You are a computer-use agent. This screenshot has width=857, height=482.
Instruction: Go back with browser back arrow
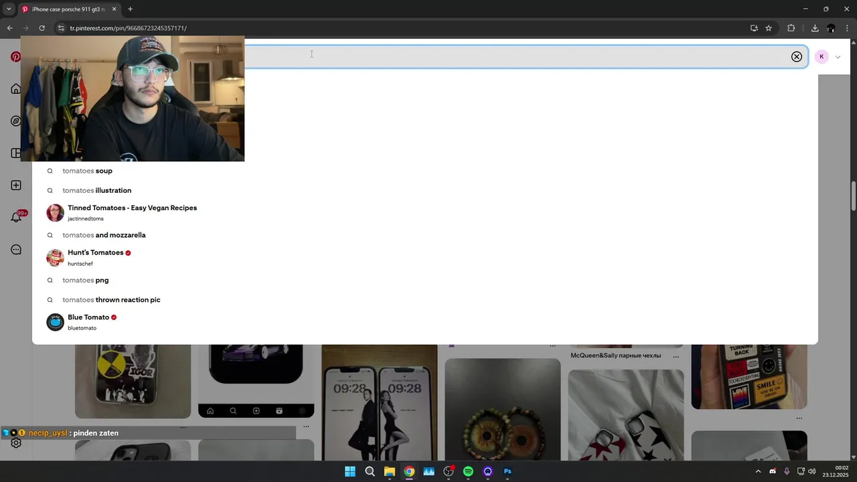coord(9,28)
